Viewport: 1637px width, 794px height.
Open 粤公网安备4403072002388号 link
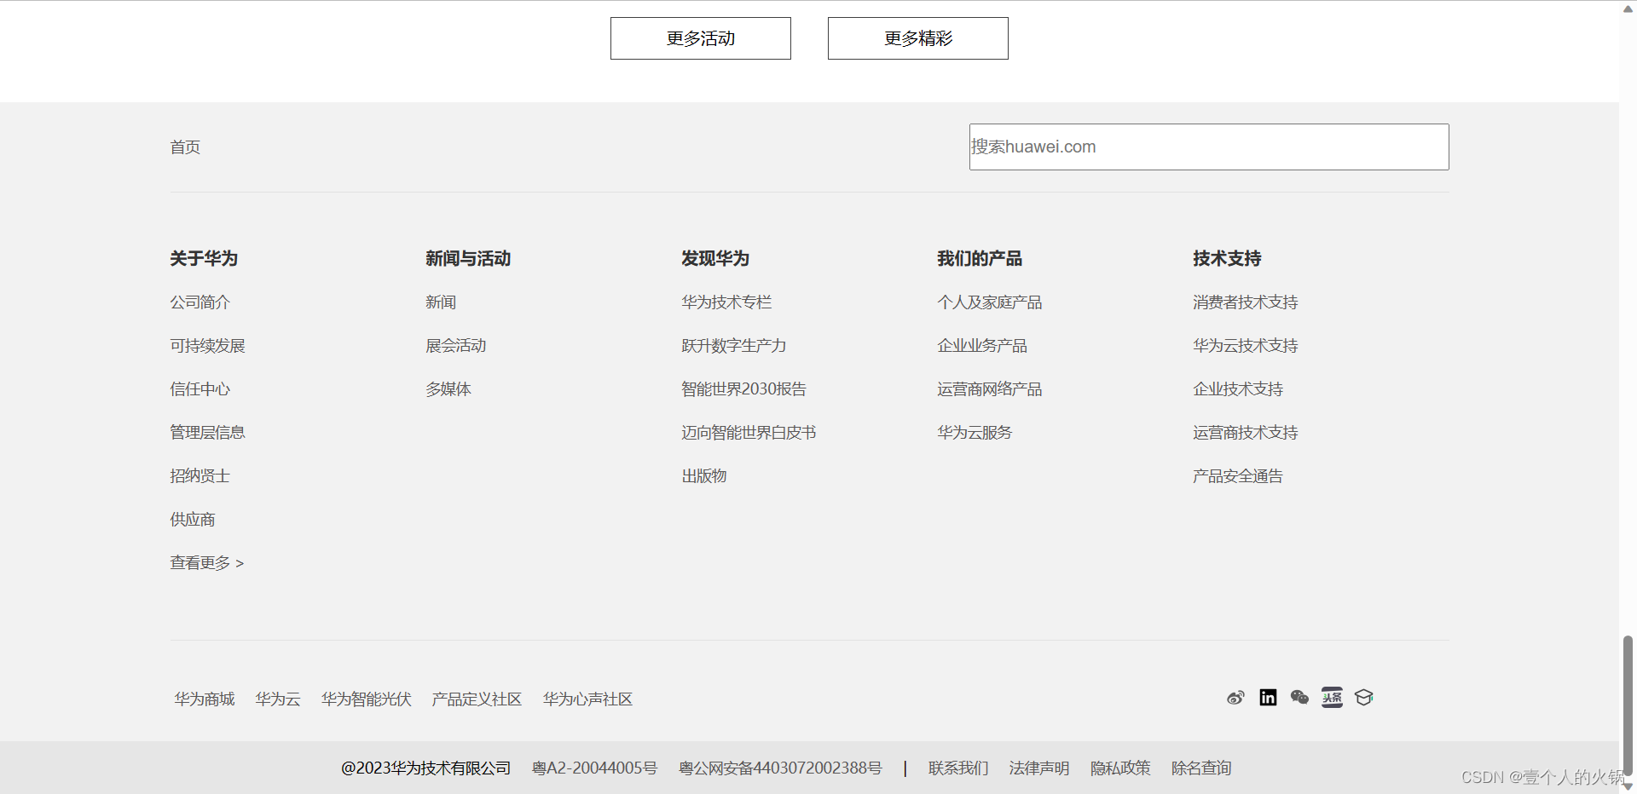click(780, 768)
